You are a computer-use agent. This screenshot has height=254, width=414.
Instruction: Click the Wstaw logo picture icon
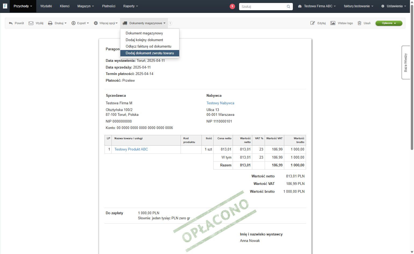point(333,23)
